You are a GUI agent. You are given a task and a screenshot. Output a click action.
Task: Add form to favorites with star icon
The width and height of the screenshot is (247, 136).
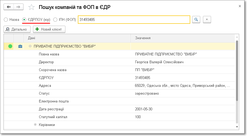[x=32, y=7]
